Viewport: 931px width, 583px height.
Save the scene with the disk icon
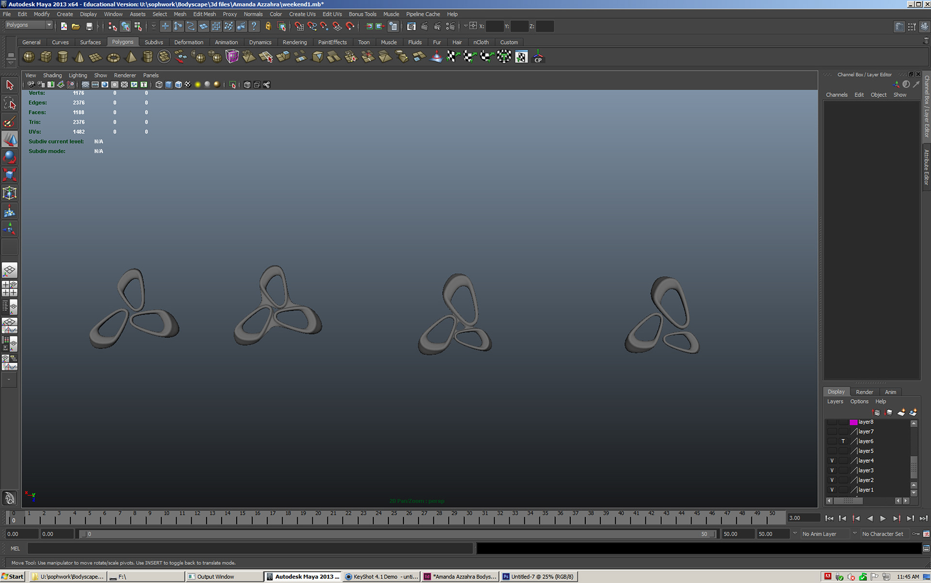coord(89,26)
